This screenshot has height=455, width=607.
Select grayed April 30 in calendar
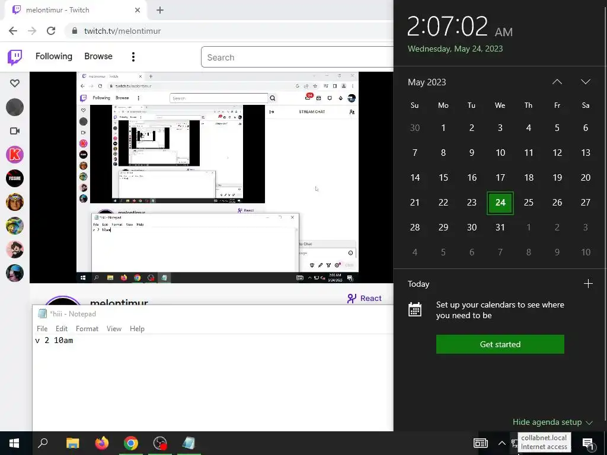(414, 128)
